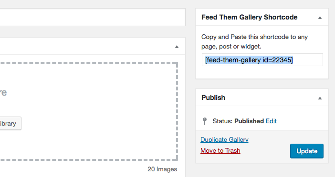Click inside the dashed upload drop zone

89,111
